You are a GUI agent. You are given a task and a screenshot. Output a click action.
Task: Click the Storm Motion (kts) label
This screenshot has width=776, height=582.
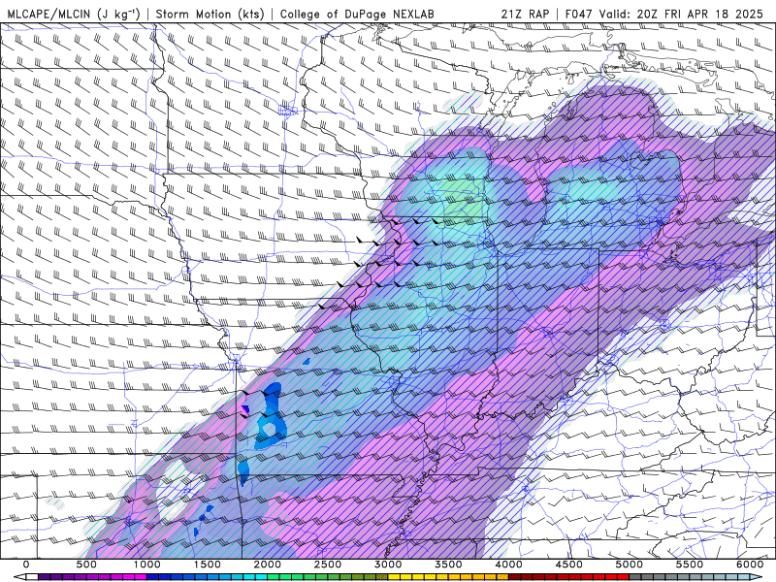(x=210, y=14)
